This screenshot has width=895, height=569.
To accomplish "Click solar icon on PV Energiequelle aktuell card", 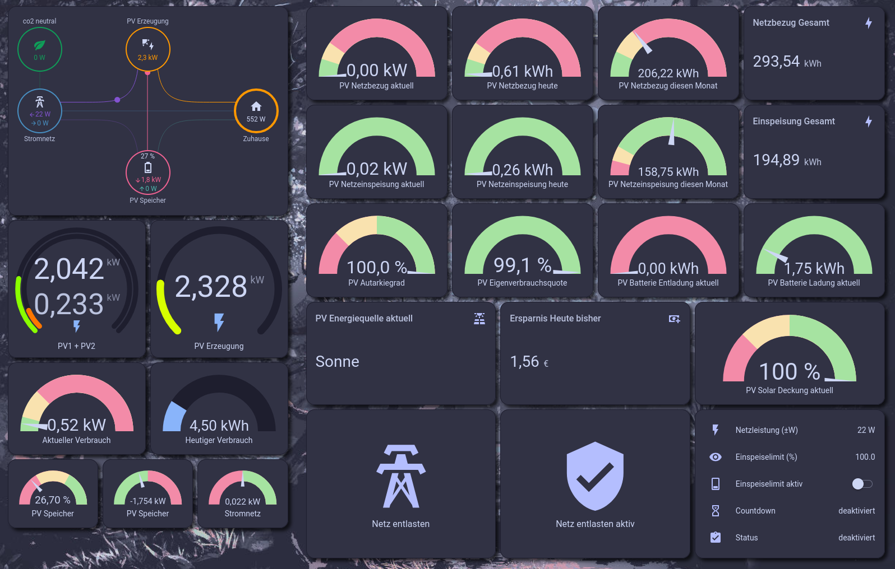I will coord(479,319).
